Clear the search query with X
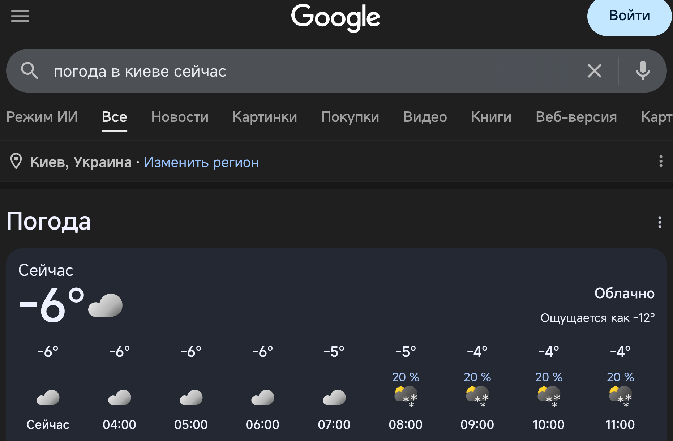Viewport: 673px width, 441px height. pyautogui.click(x=594, y=71)
